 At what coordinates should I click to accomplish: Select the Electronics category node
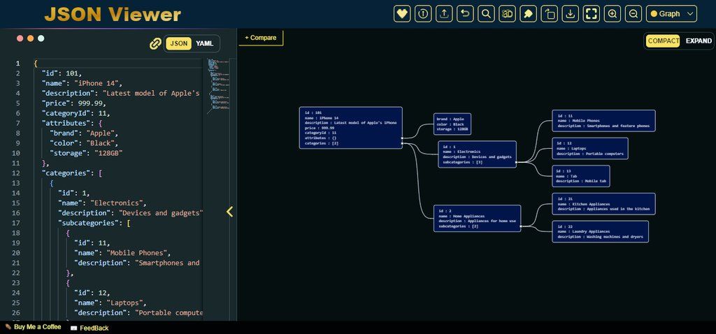(x=477, y=154)
